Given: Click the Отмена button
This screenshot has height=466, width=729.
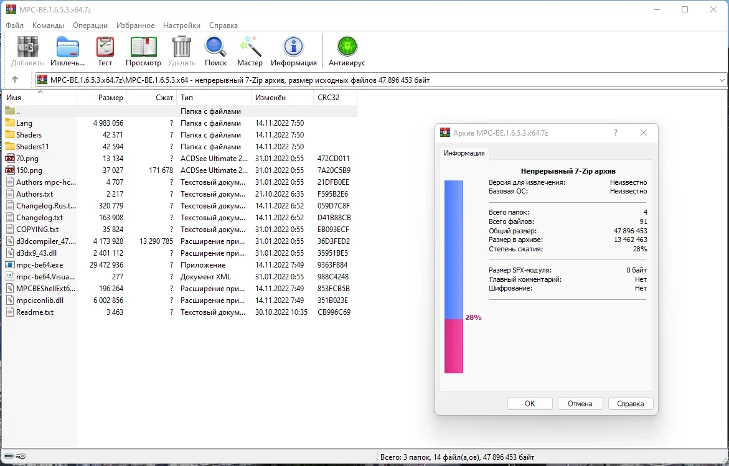Looking at the screenshot, I should click(580, 403).
